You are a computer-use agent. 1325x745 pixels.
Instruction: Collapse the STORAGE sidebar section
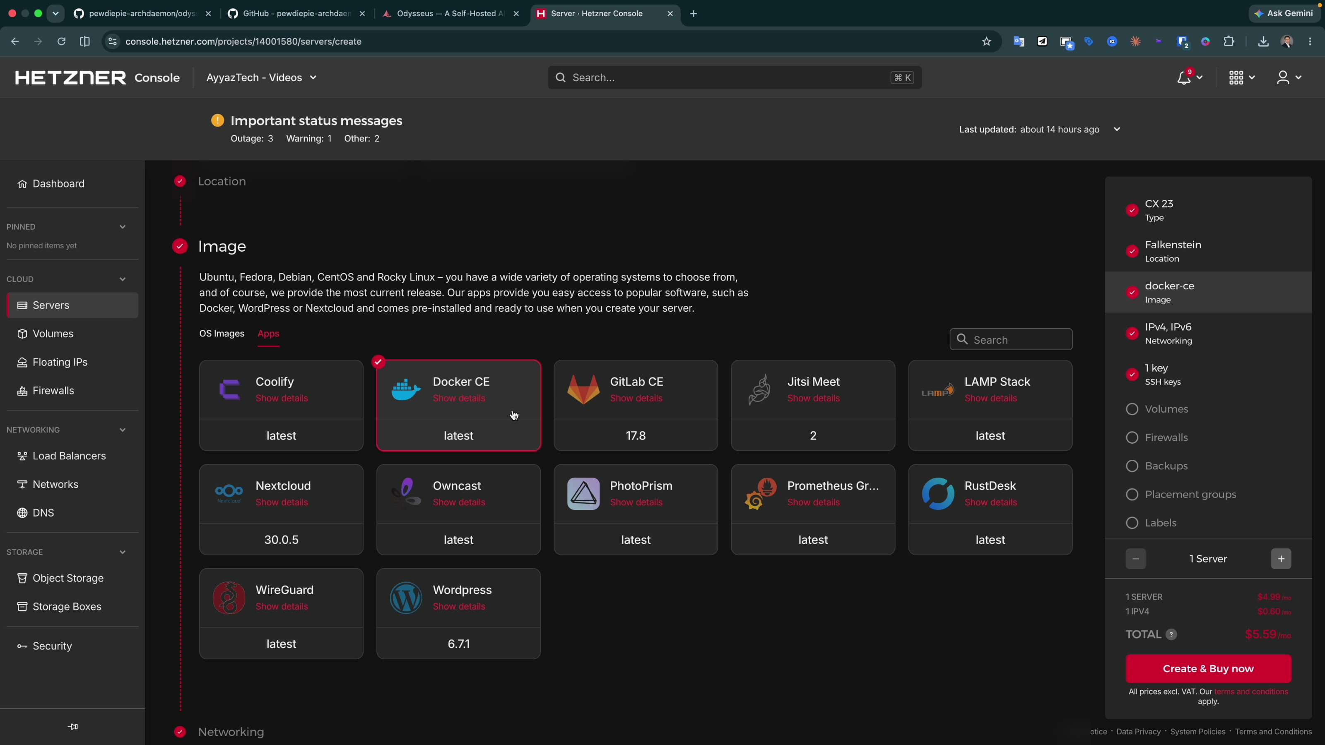click(123, 552)
